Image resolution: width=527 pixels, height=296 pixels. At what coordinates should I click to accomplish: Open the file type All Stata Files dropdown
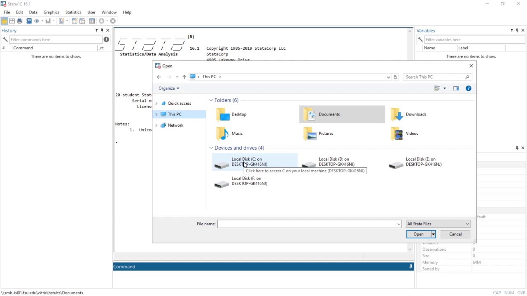pos(438,224)
